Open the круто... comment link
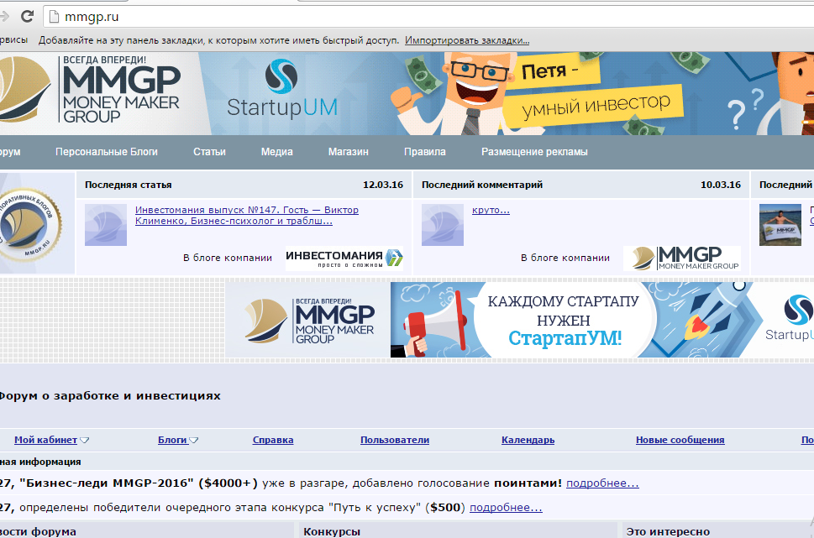 491,210
